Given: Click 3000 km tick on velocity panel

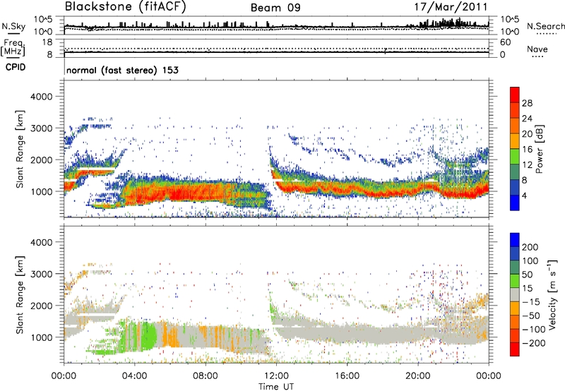Looking at the screenshot, I should (41, 274).
